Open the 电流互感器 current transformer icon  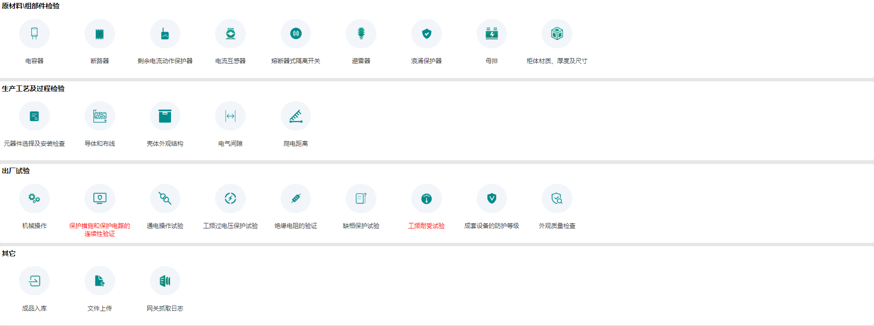click(230, 34)
